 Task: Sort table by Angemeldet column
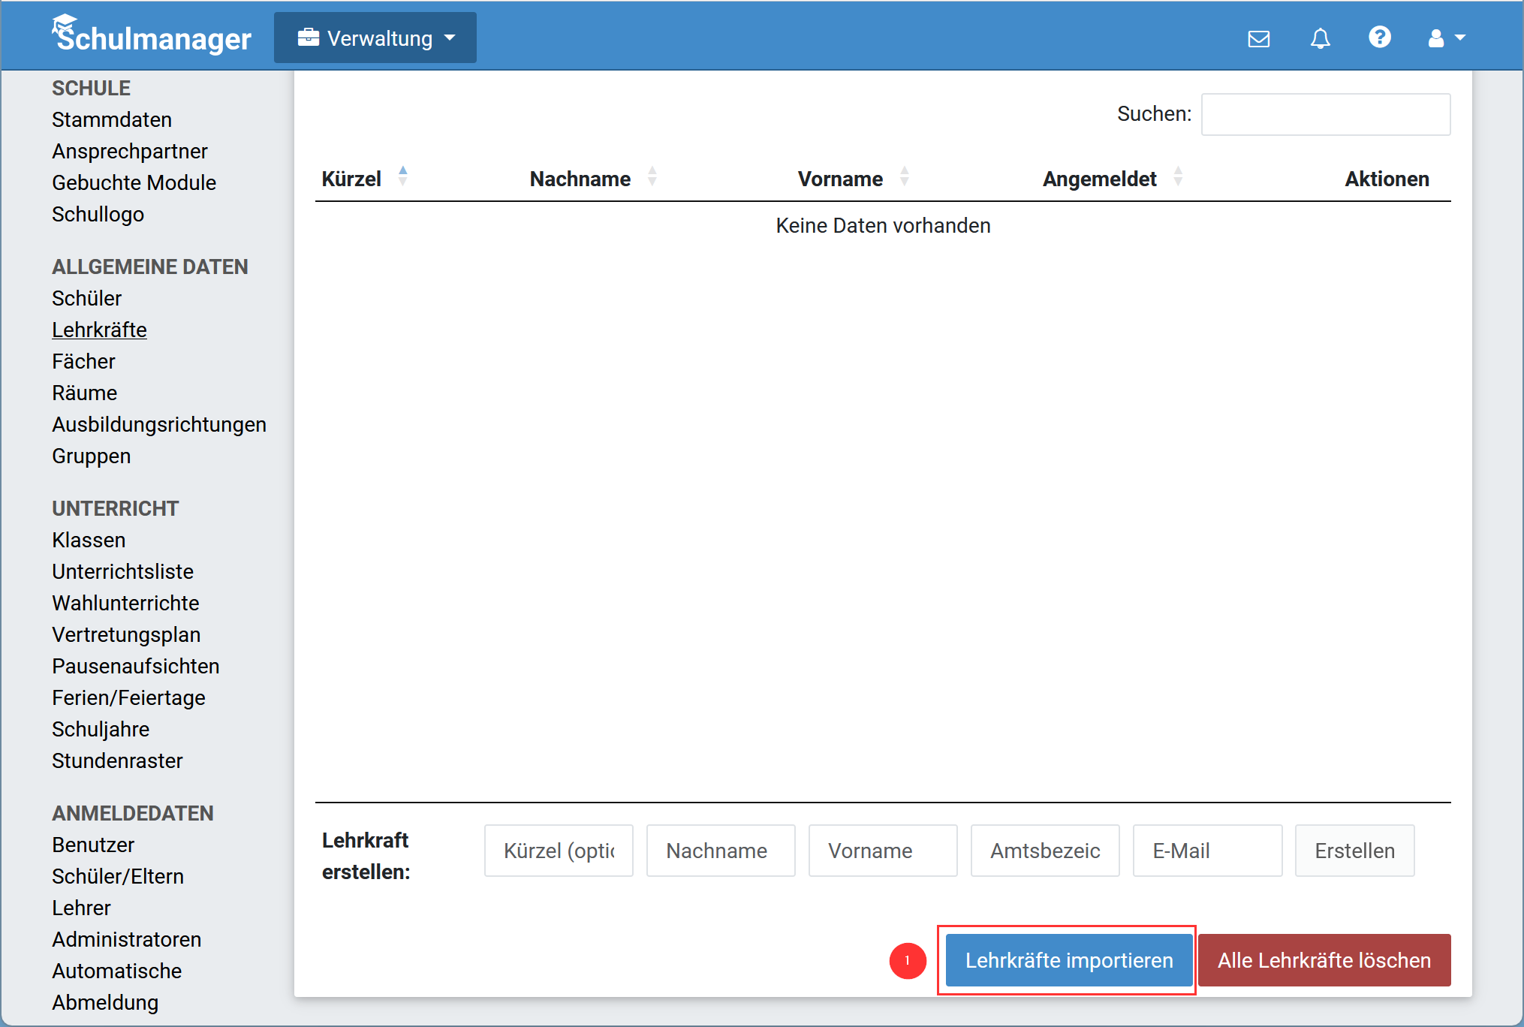tap(1113, 179)
